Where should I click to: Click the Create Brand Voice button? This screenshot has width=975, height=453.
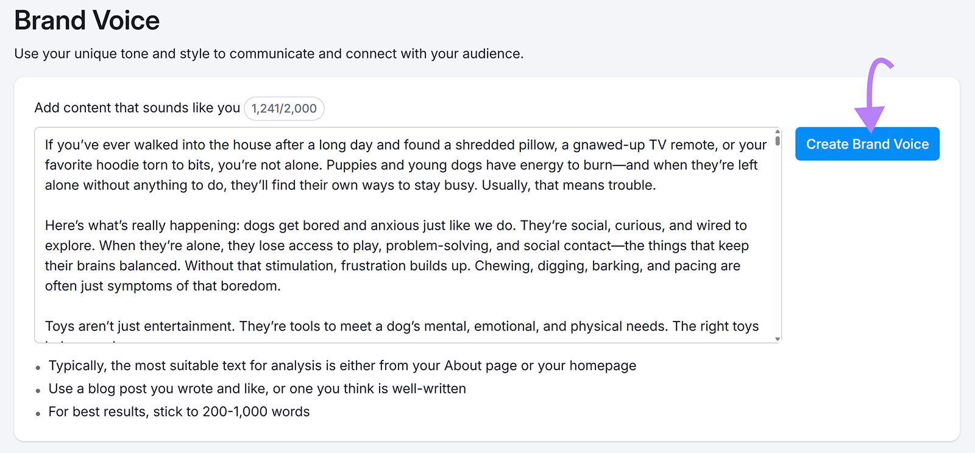(867, 144)
